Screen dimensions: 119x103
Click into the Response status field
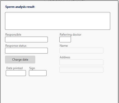(x=26, y=50)
